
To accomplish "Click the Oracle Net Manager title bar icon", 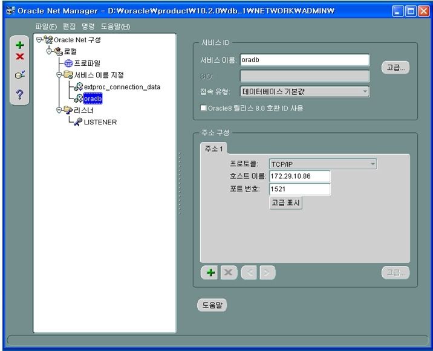I will tap(10, 11).
